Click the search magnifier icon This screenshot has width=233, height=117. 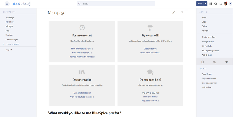tap(80, 4)
